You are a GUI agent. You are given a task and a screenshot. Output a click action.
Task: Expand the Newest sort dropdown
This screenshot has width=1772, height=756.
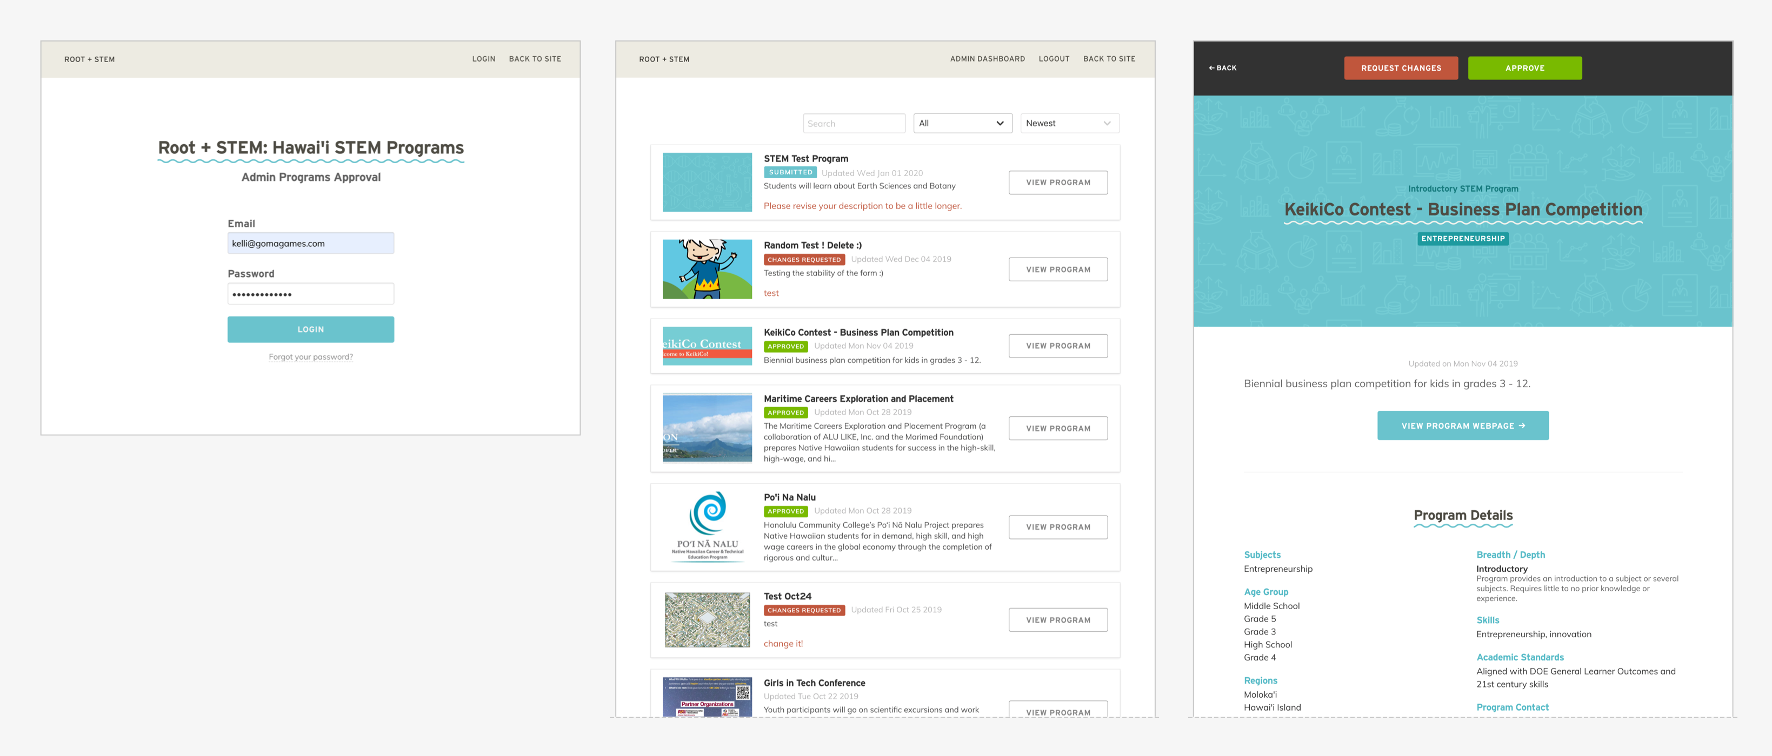[1069, 124]
